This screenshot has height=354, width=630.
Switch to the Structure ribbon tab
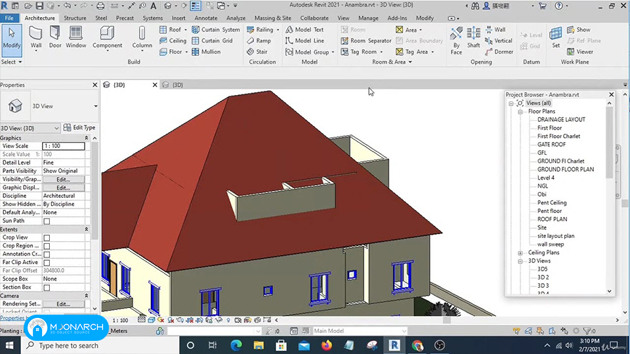[x=75, y=18]
